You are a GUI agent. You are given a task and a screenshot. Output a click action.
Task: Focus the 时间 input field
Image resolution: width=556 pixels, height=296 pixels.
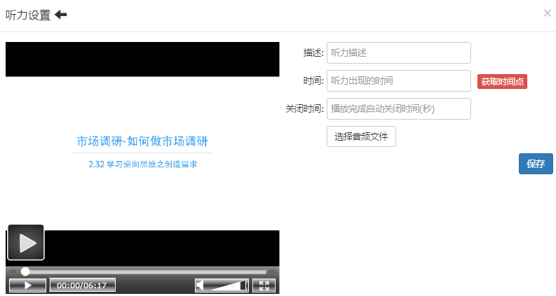[398, 81]
